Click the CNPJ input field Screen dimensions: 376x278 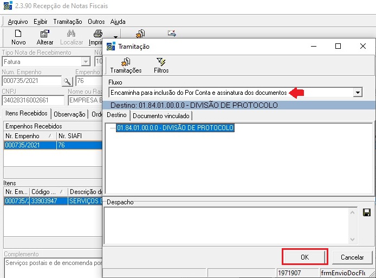33,100
